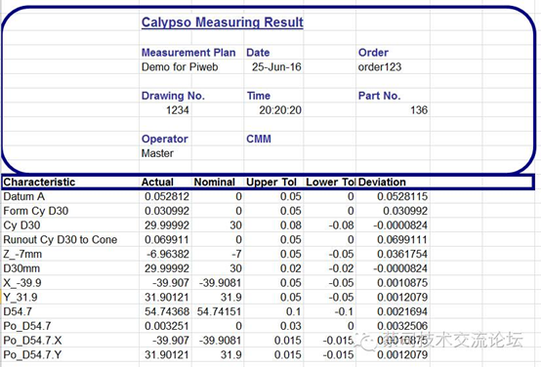Click the Nominal column header
Screen dimensions: 541x367
(214, 182)
